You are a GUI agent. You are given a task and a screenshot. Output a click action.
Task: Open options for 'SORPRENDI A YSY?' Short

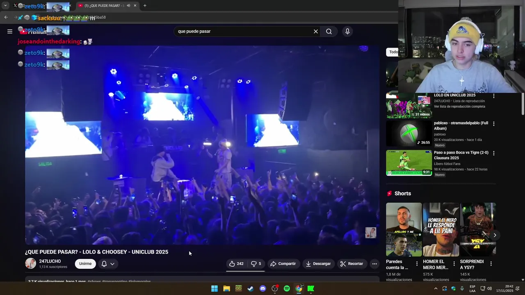coord(491,263)
